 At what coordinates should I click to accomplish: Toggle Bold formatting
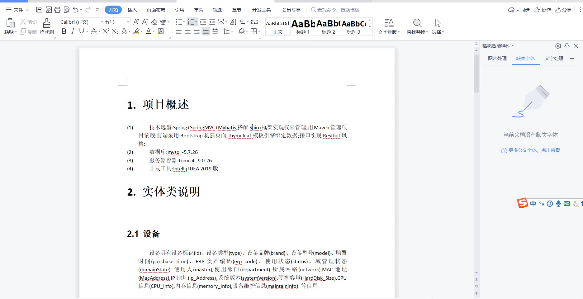click(64, 31)
